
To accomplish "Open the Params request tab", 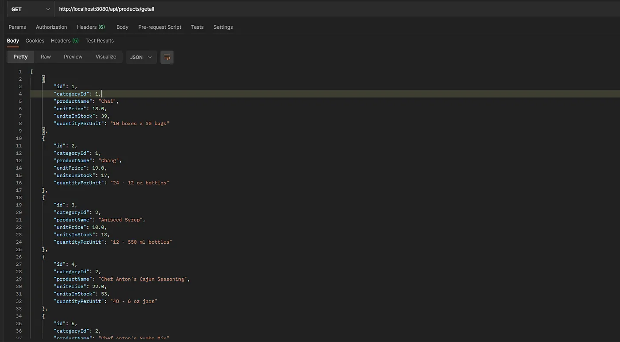I will (x=17, y=27).
